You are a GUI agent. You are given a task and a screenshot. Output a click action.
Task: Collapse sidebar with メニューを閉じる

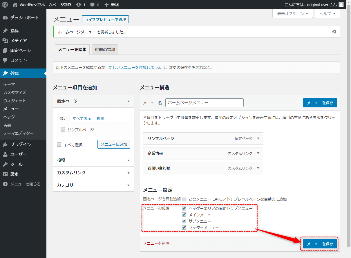[23, 184]
